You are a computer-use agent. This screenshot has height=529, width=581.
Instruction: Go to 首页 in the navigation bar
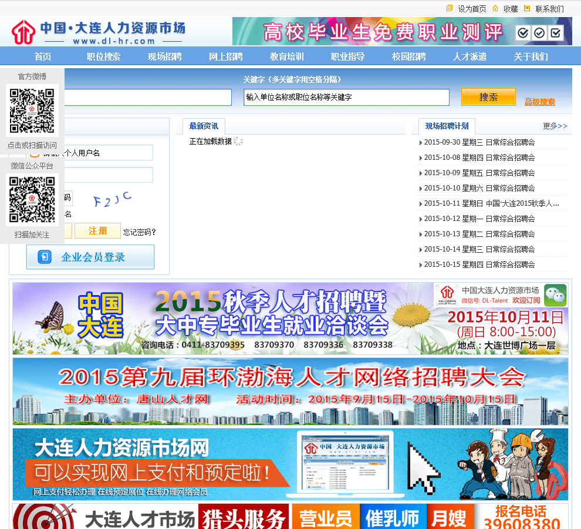click(43, 56)
